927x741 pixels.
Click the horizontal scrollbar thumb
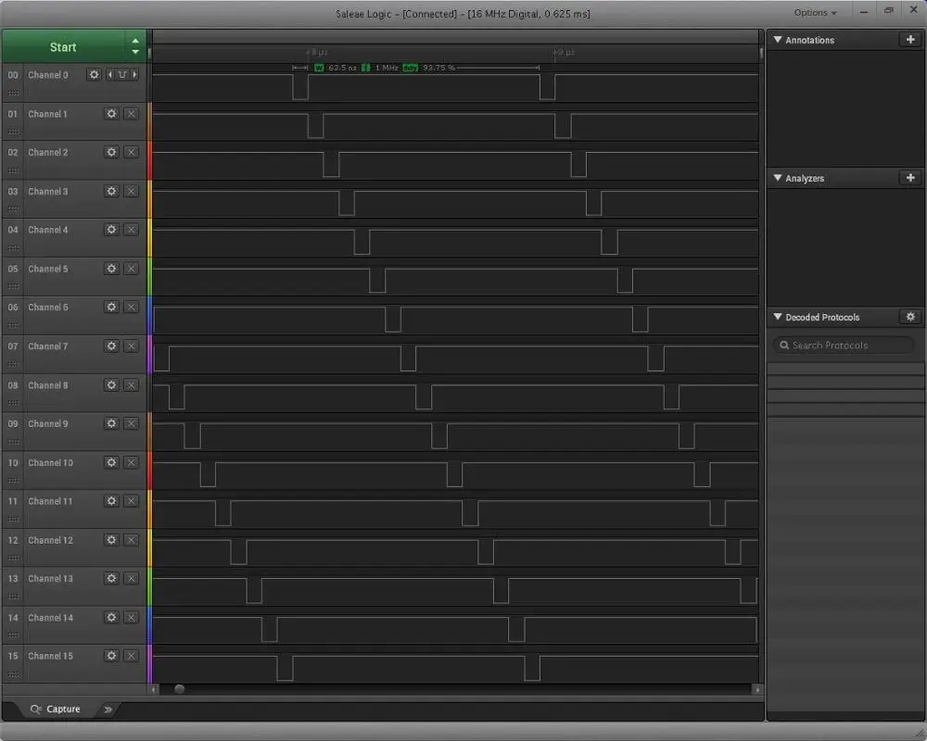click(179, 689)
